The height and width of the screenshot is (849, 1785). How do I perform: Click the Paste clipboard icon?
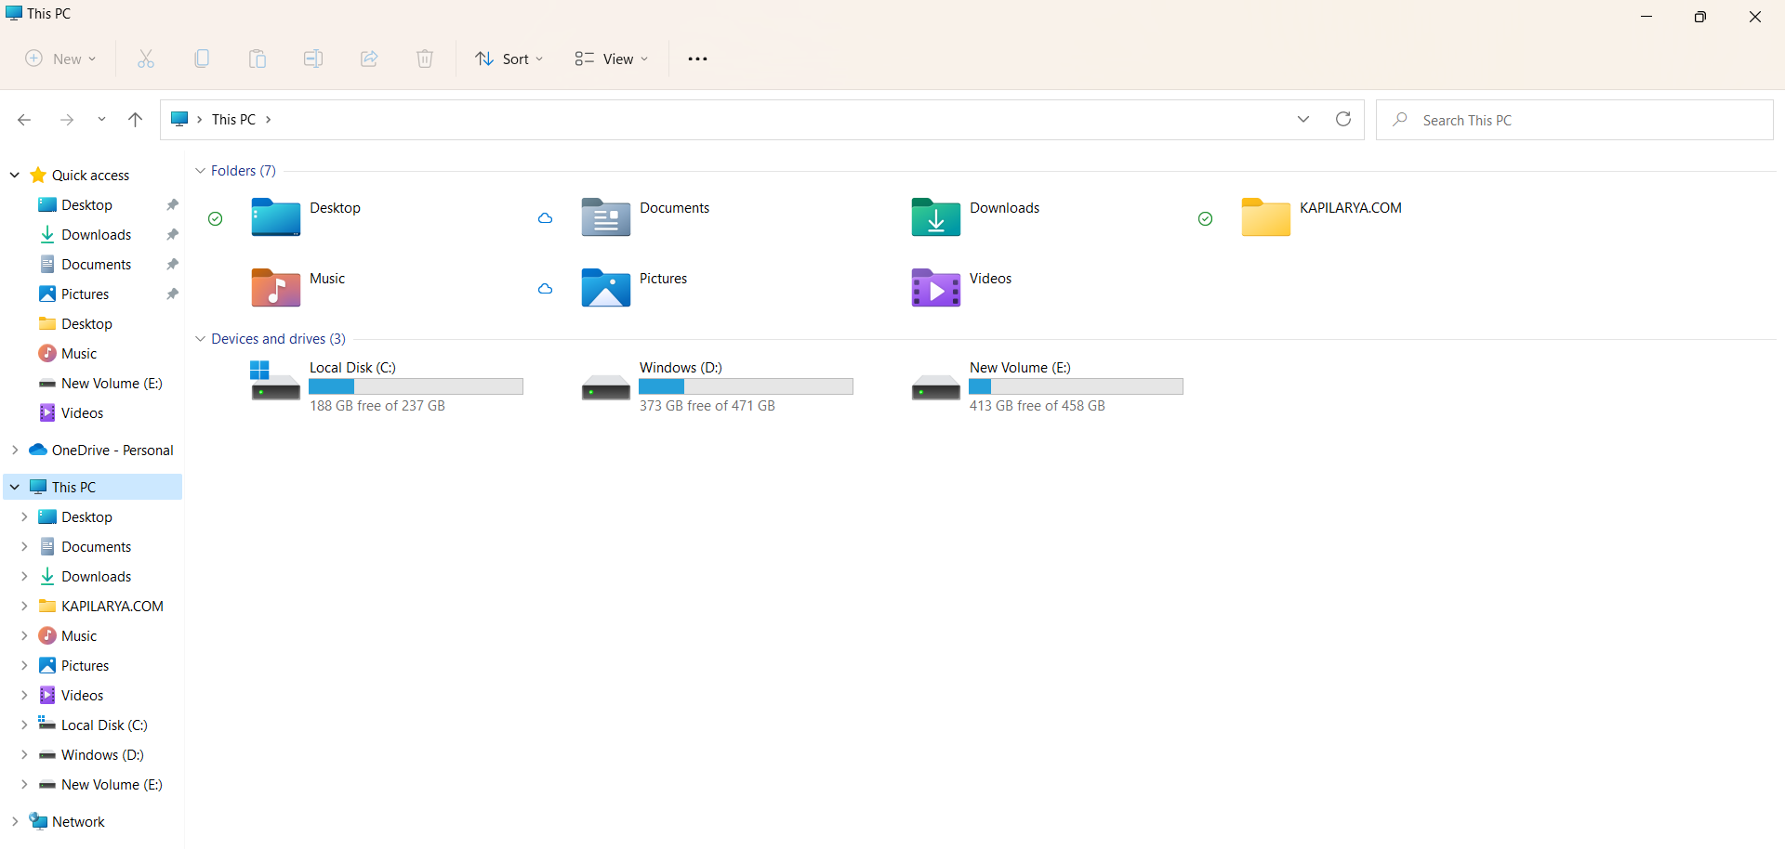[258, 59]
